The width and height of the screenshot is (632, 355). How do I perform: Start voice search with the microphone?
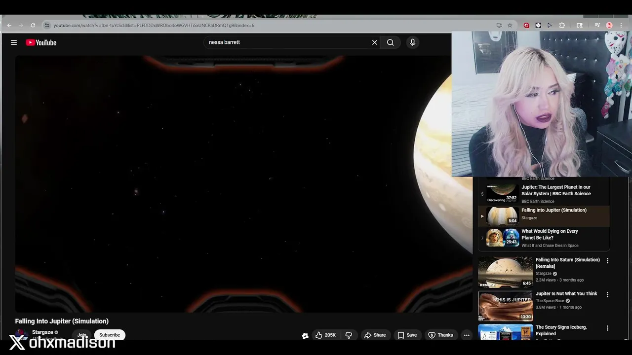point(413,42)
